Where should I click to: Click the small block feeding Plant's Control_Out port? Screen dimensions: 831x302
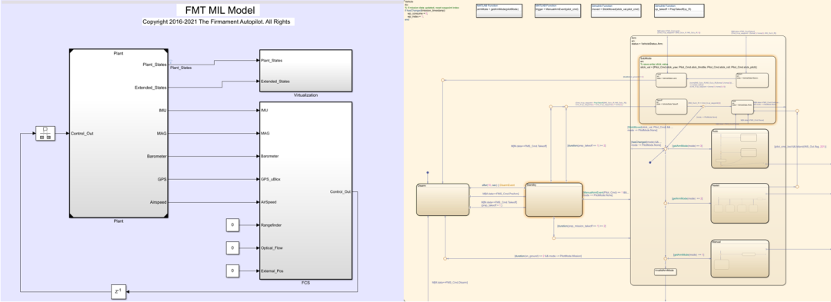[x=45, y=134]
